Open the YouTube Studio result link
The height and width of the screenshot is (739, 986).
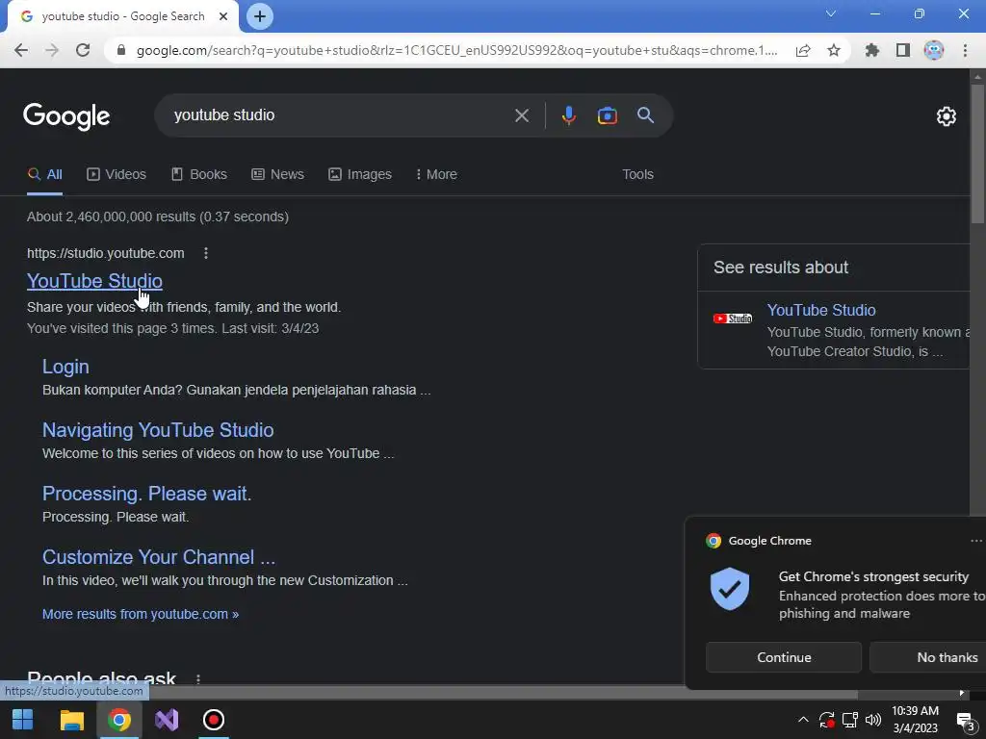94,281
